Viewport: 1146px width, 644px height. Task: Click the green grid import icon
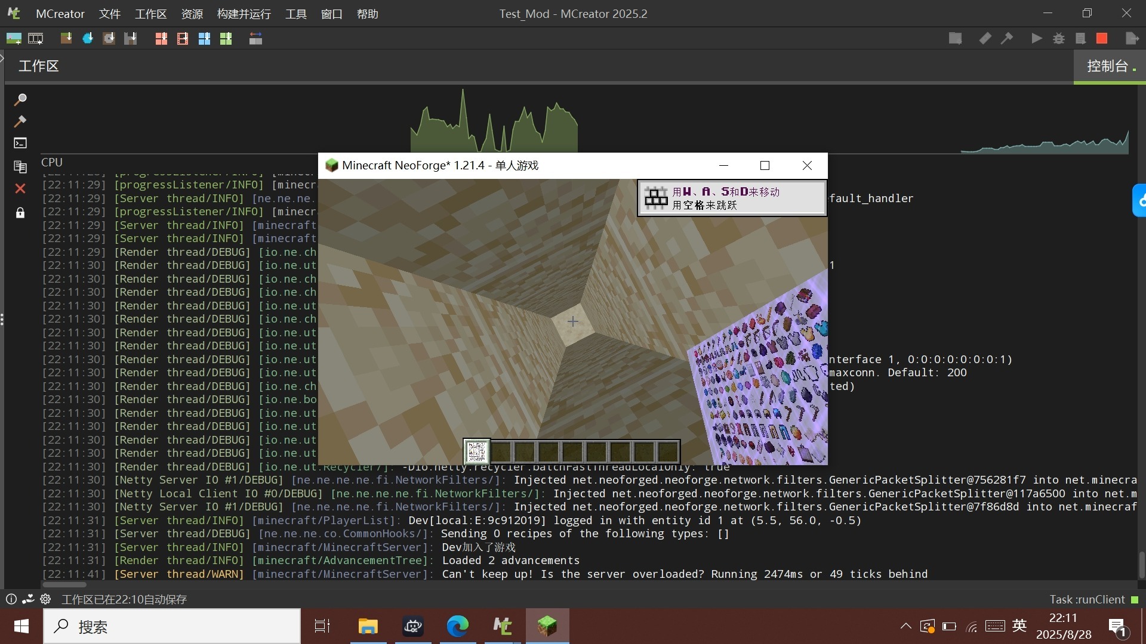[x=226, y=39]
